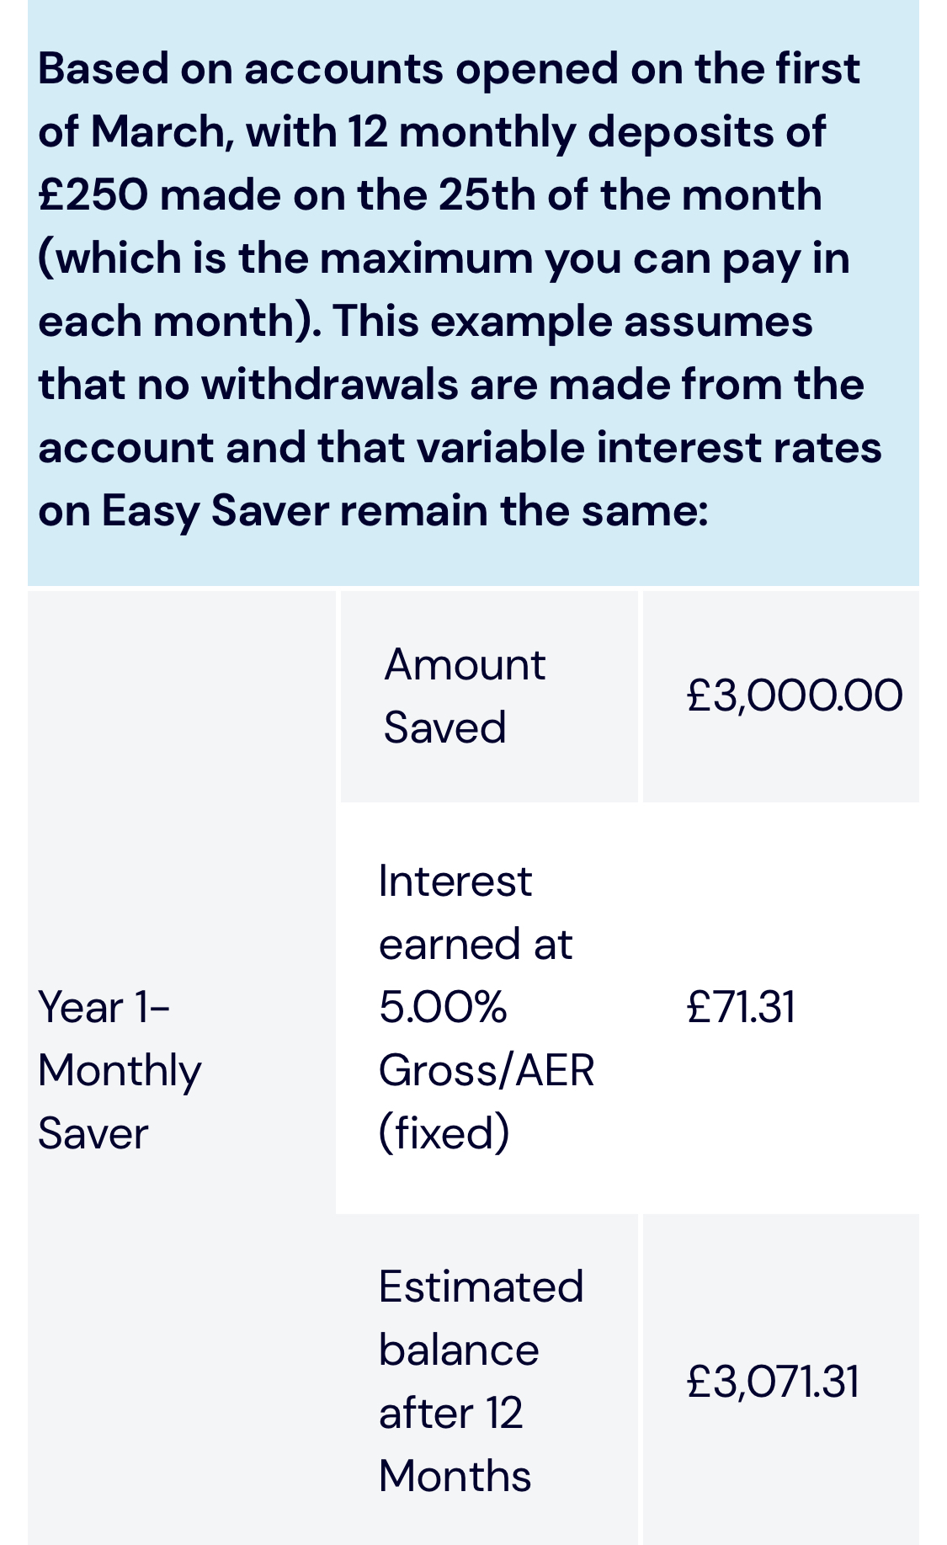
Task: Click the 'Interest earned at 5.00%' cell
Action: 487,1008
